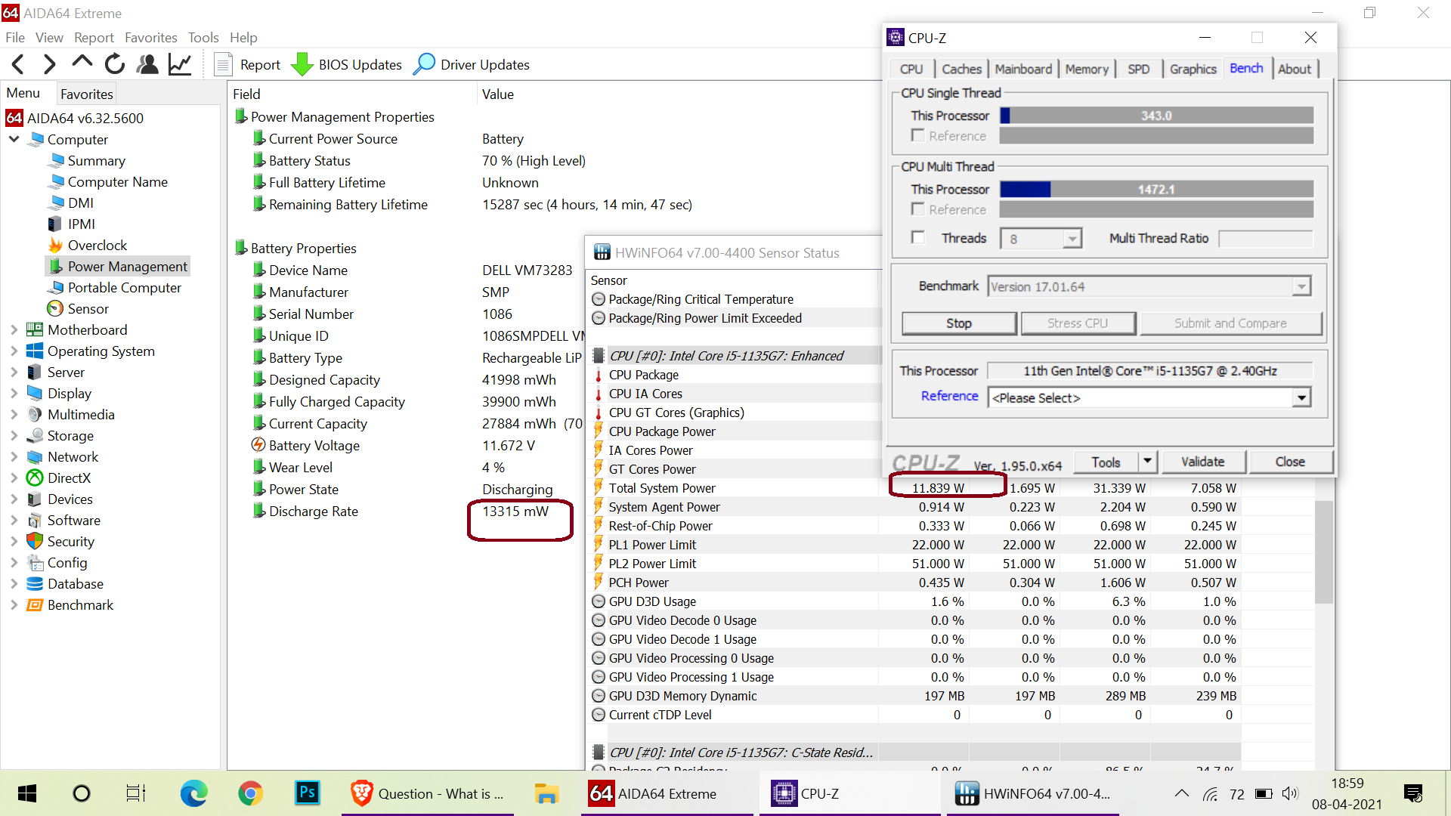Collapse the Computer tree node
The width and height of the screenshot is (1451, 816).
[14, 140]
